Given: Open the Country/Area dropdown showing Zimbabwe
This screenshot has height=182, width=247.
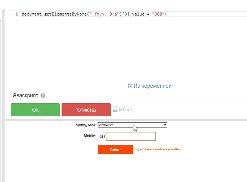Looking at the screenshot, I should 133,125.
